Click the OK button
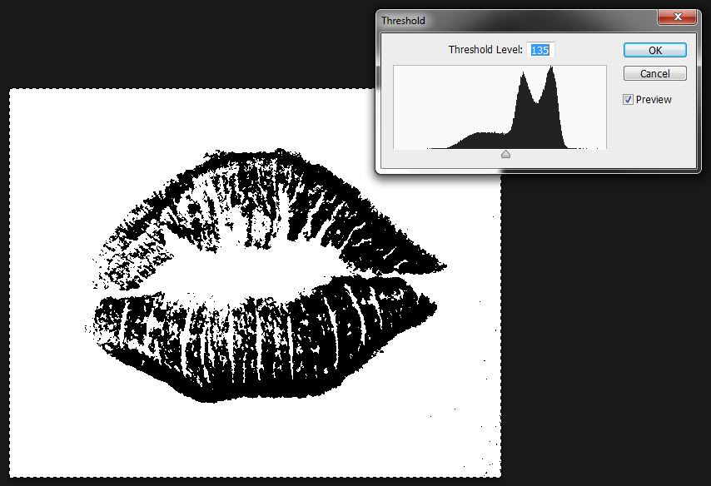Image resolution: width=711 pixels, height=486 pixels. [x=654, y=50]
